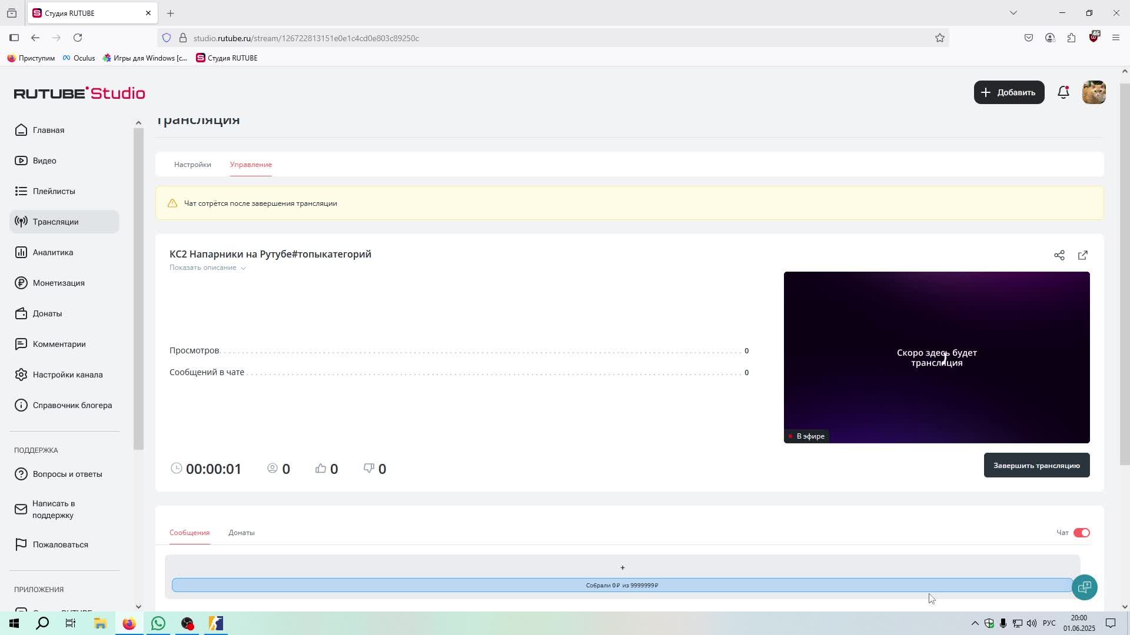Show hidden system tray icons
Image resolution: width=1130 pixels, height=635 pixels.
pos(975,623)
